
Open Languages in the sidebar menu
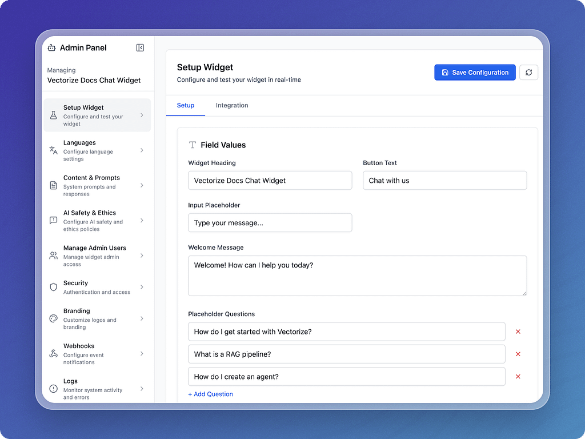coord(97,150)
